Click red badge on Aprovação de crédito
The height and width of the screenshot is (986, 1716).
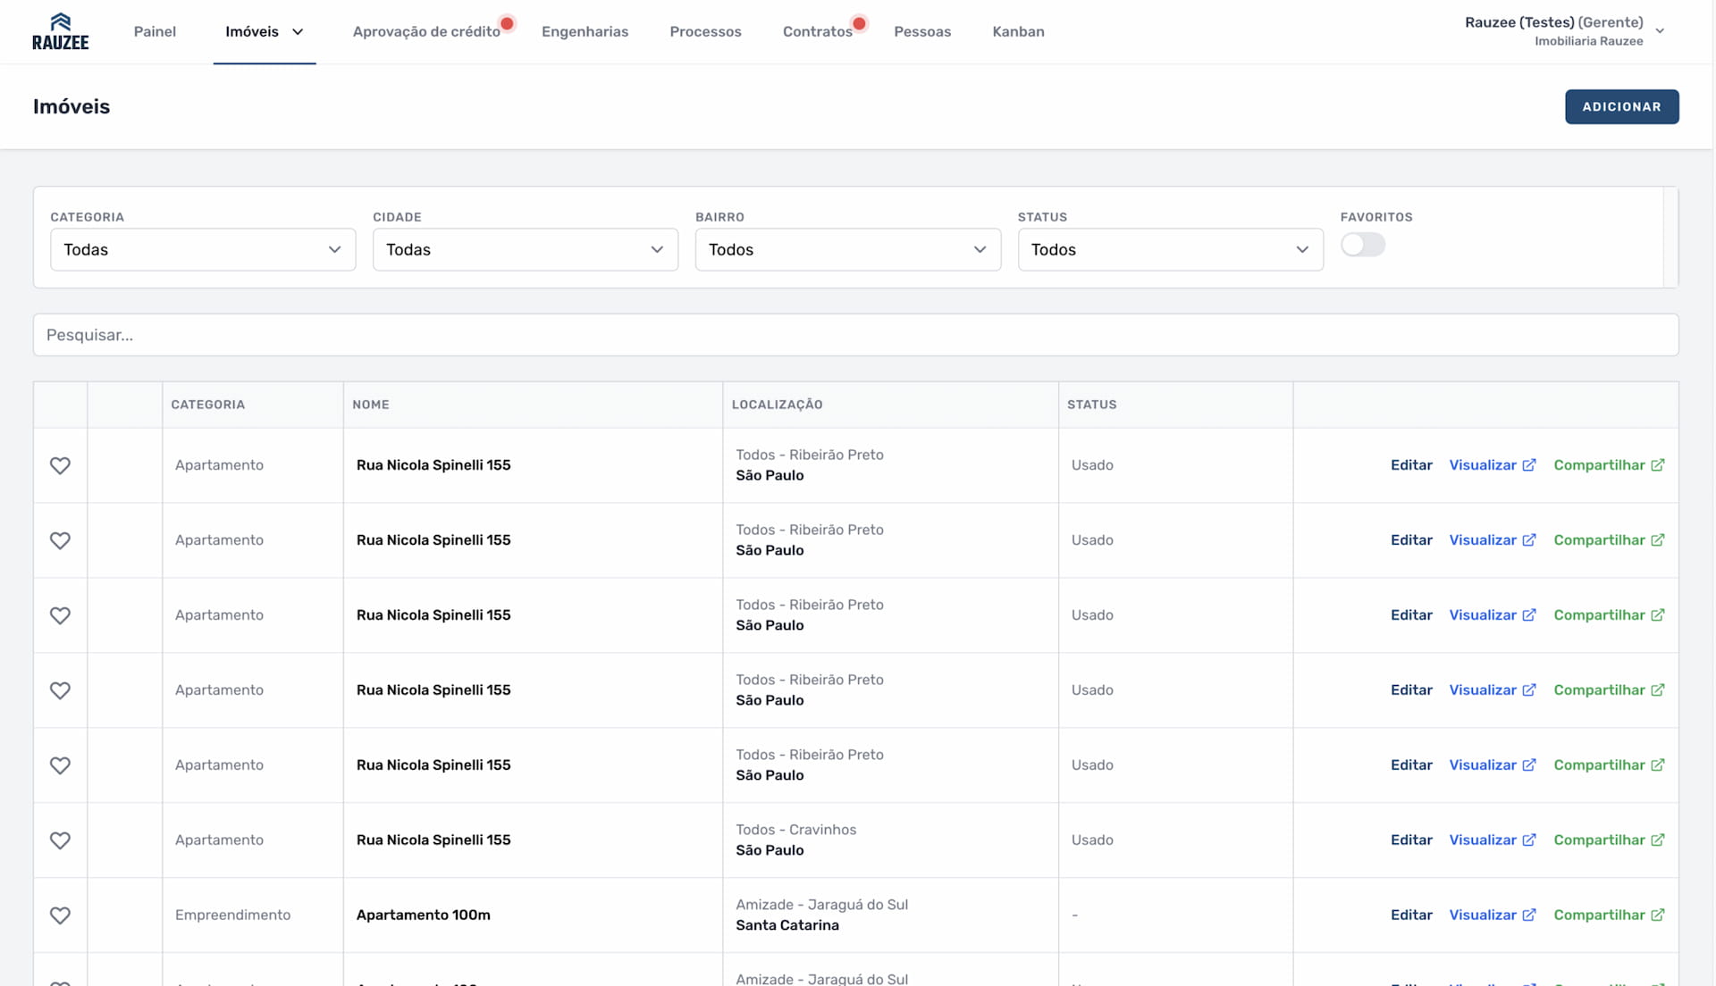tap(507, 23)
